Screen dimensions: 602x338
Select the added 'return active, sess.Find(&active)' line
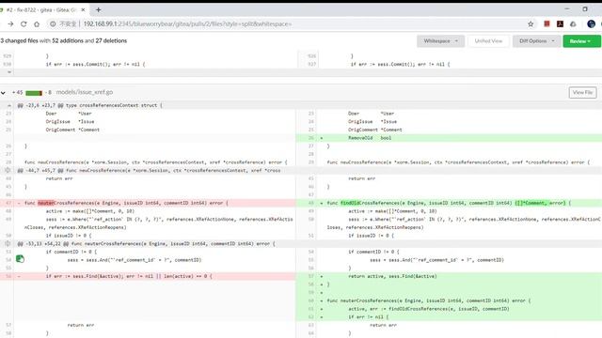(449, 276)
